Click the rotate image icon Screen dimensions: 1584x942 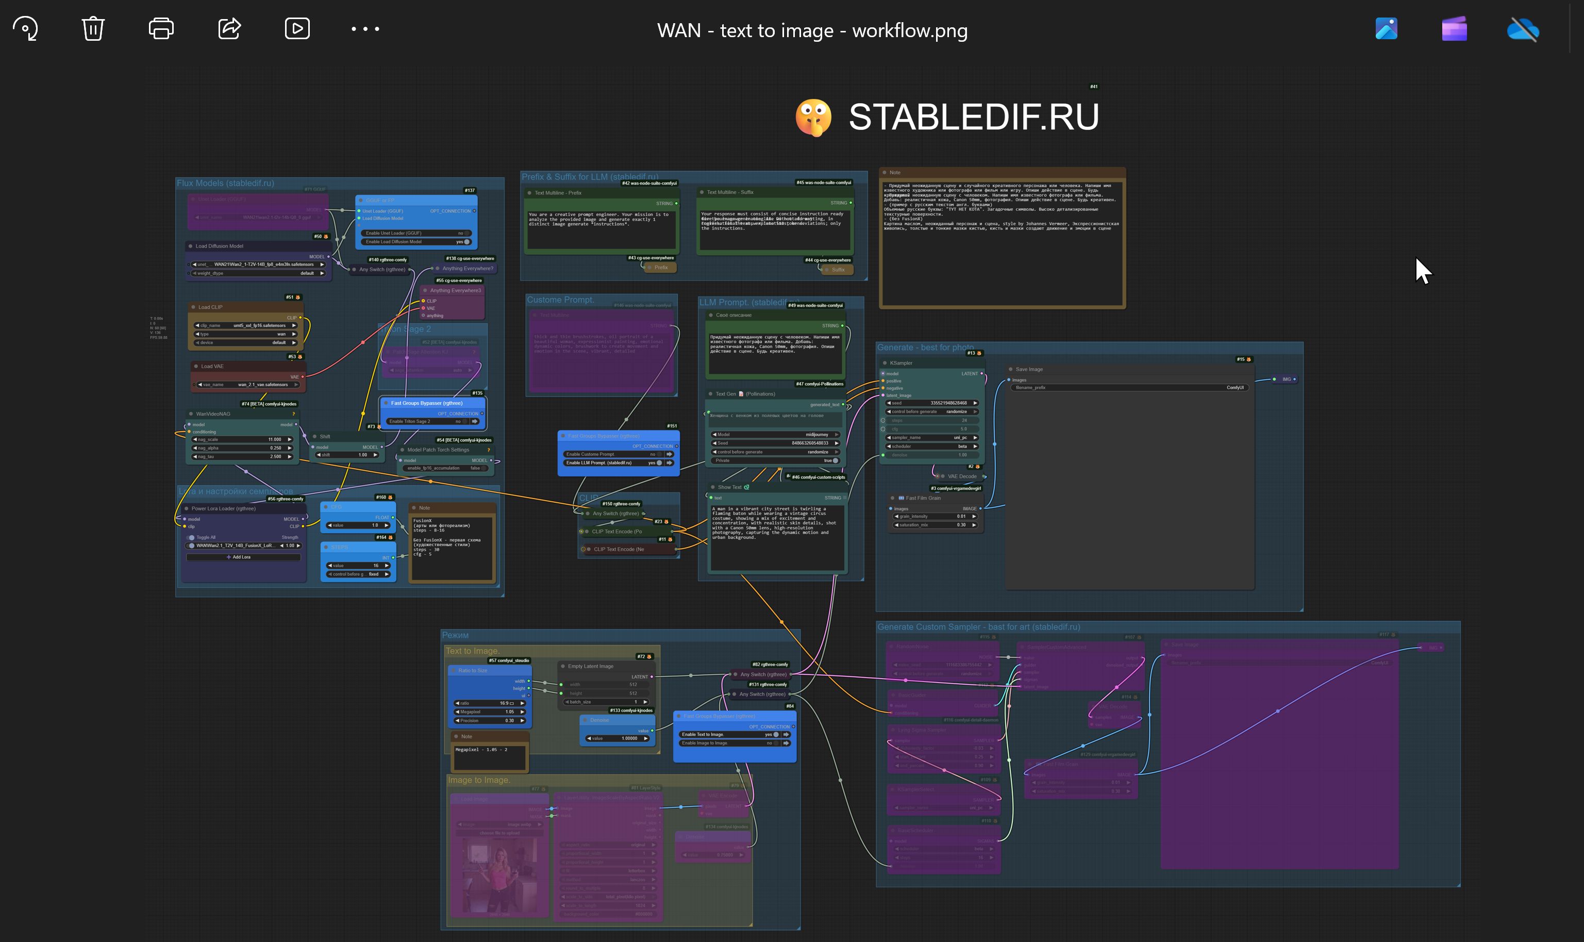25,28
